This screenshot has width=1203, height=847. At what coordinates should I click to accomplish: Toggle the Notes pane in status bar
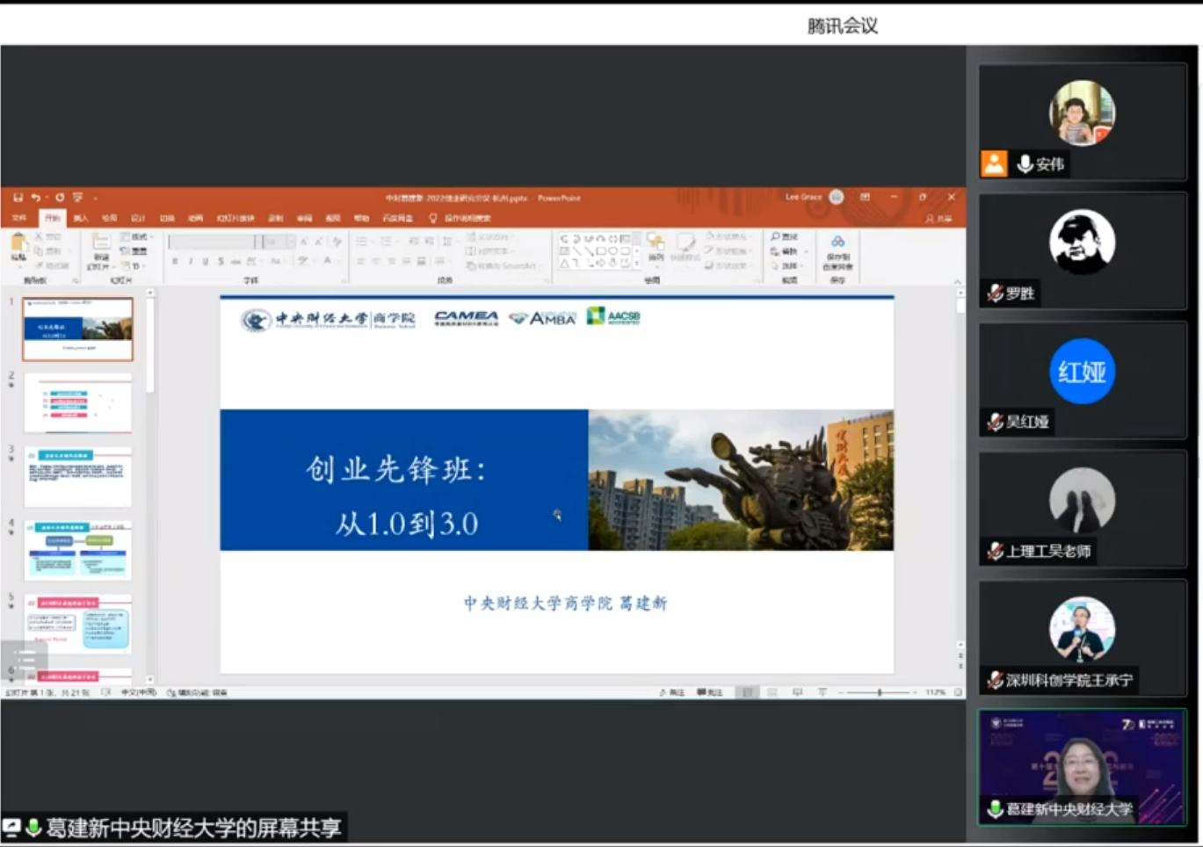point(672,692)
